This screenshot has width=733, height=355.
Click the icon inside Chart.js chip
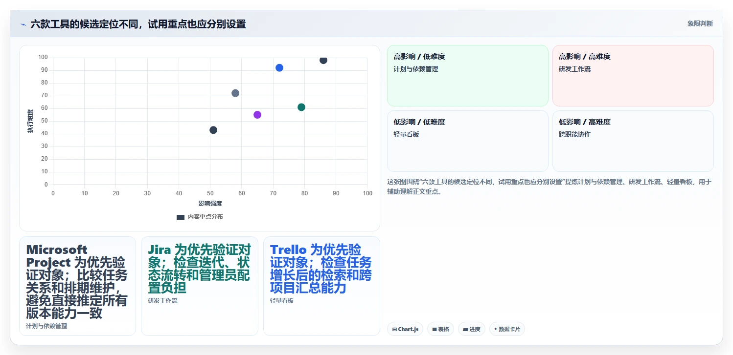coord(394,330)
